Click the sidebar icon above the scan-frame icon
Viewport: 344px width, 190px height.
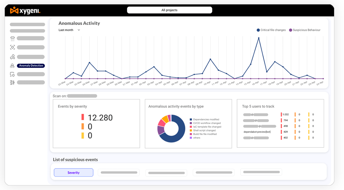click(x=12, y=38)
